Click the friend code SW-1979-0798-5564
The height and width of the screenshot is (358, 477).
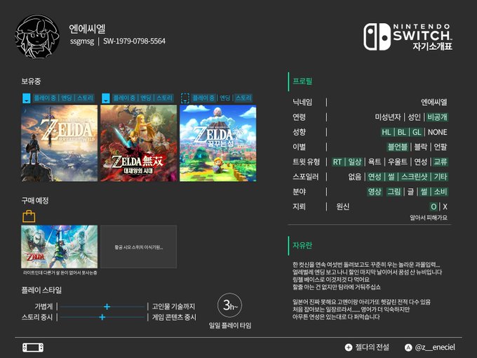(x=134, y=41)
